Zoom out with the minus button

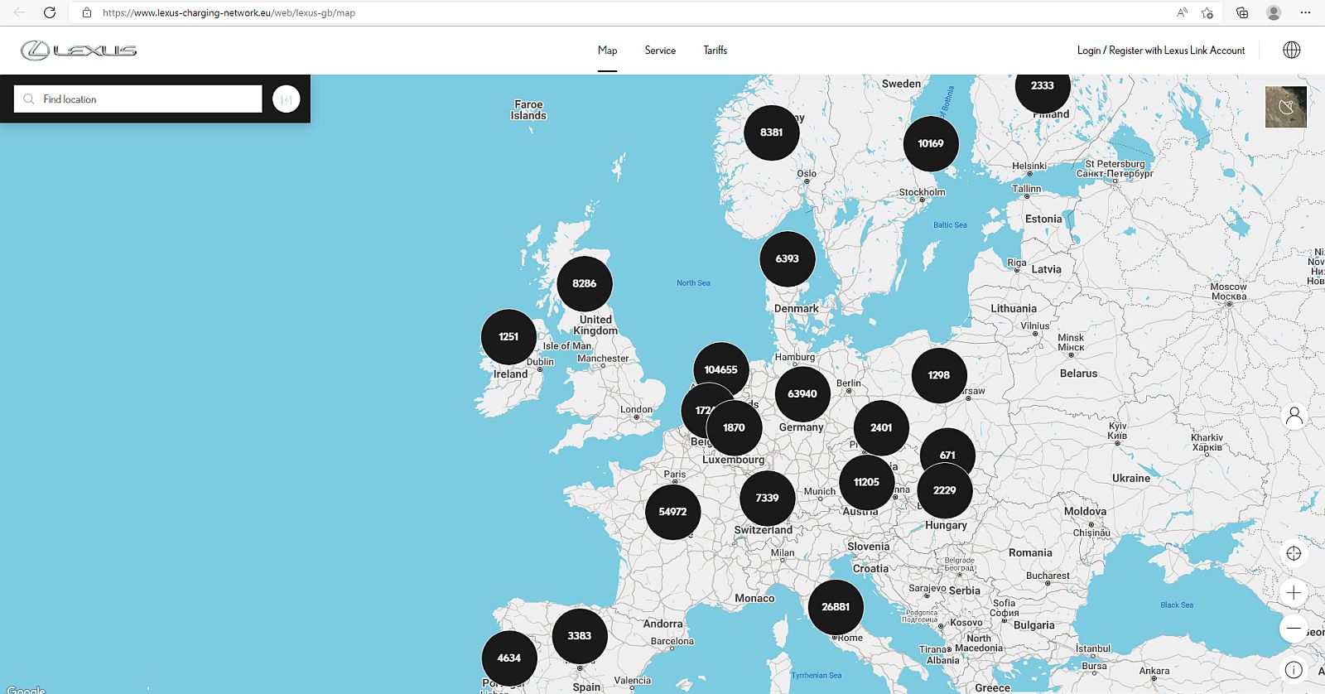(x=1294, y=629)
